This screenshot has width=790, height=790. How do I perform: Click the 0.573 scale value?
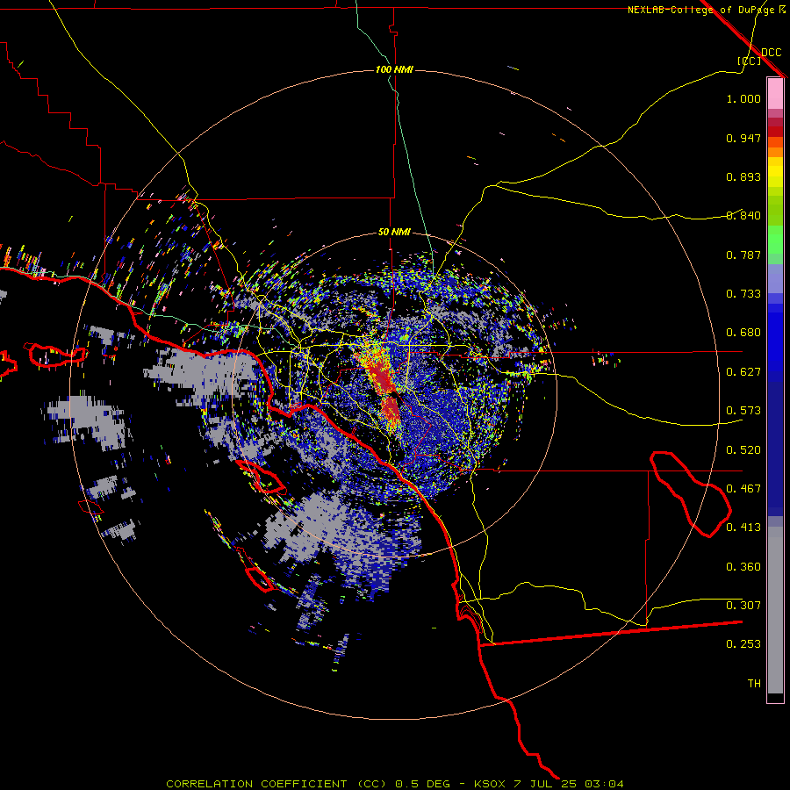[x=743, y=411]
